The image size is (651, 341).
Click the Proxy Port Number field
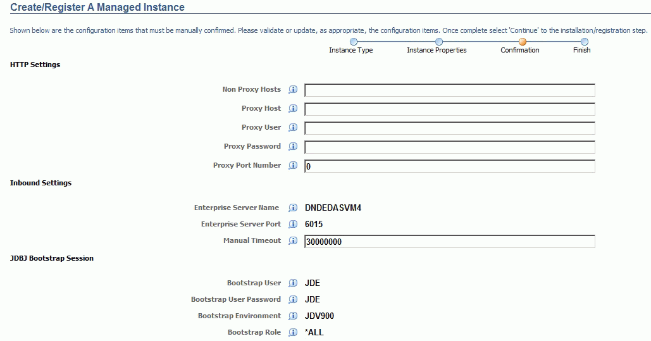pyautogui.click(x=449, y=166)
